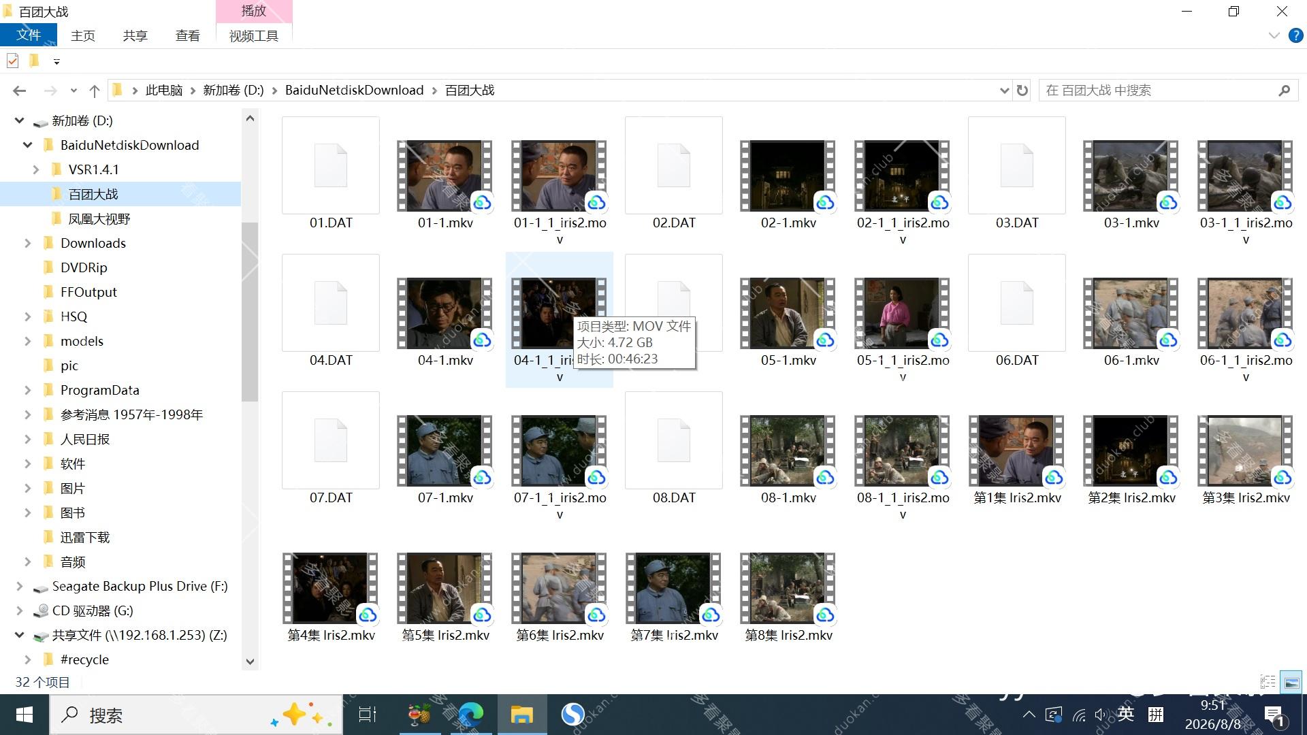
Task: Select 参考消息 1957年-1998年 folder
Action: tap(131, 414)
